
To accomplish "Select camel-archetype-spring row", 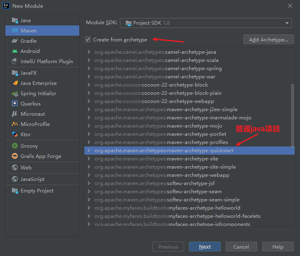I will click(x=189, y=69).
